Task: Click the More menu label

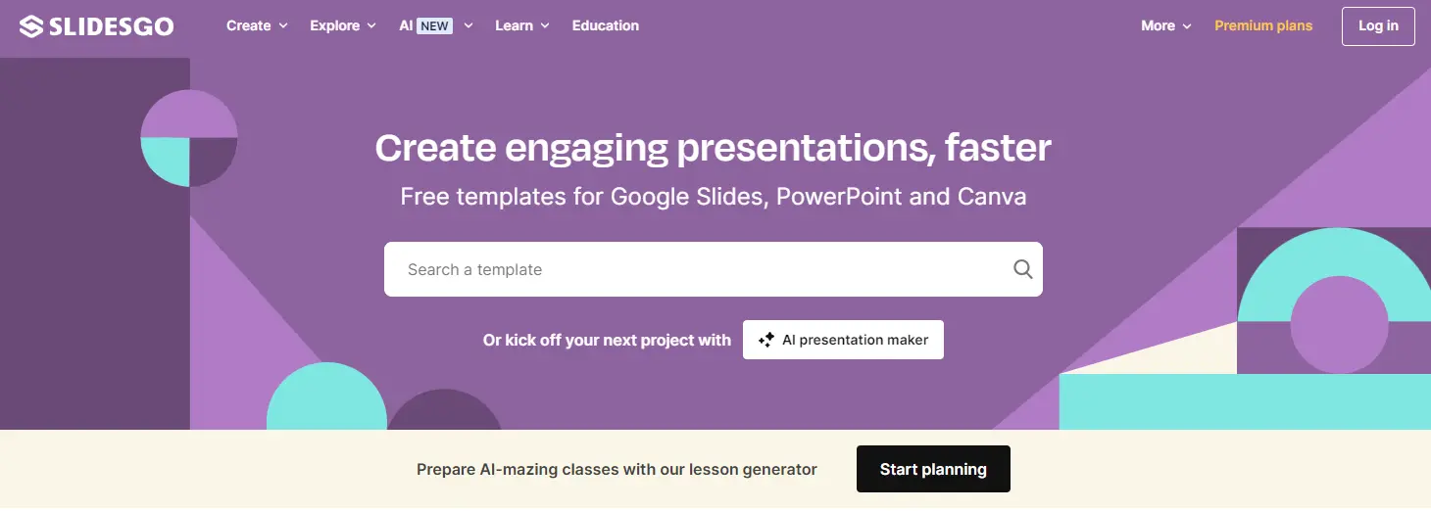Action: [1158, 25]
